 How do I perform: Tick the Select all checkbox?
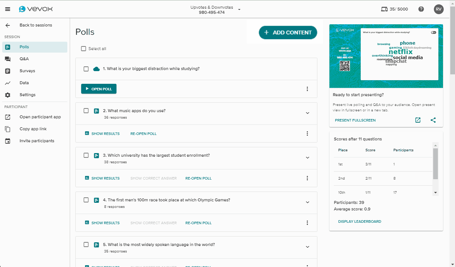[x=83, y=49]
